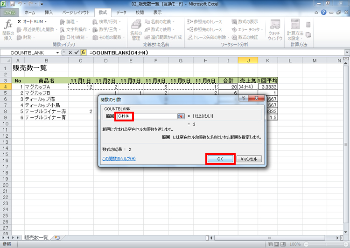
Task: Click the small calculate-now icon beside 計算方法の設定
Action: click(x=308, y=24)
